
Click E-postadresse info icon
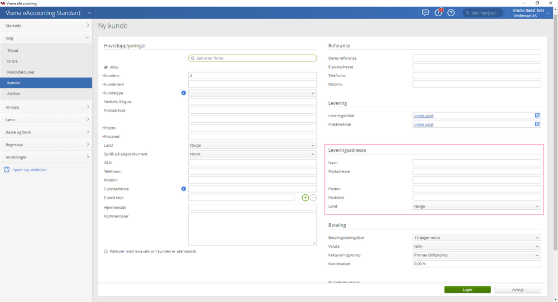click(x=184, y=189)
